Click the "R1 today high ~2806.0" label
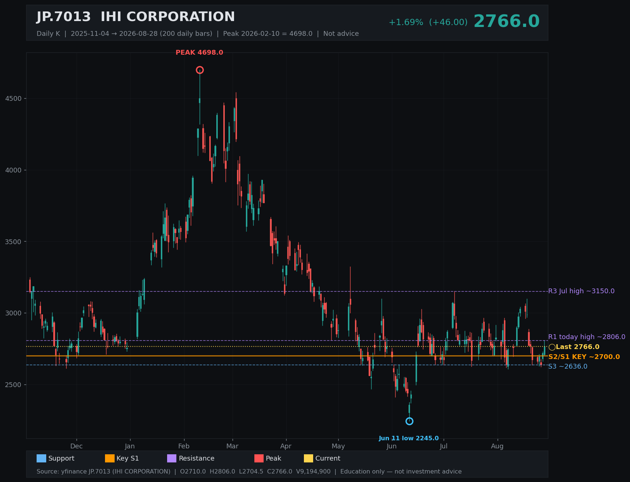The image size is (630, 482). [x=587, y=337]
